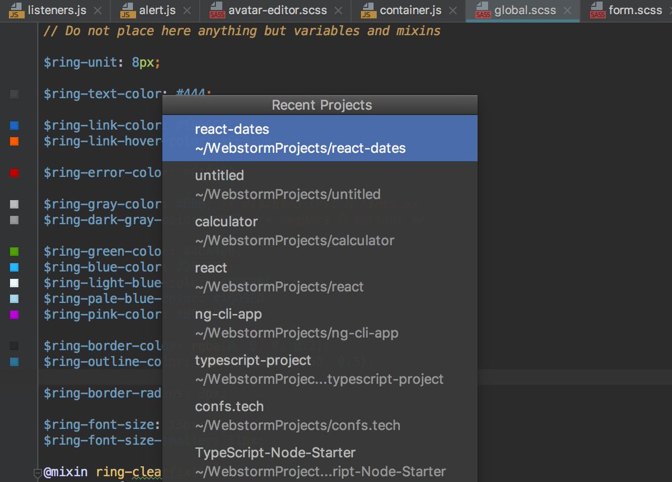Click the $ring-font-size variable line
Viewport: 672px width, 482px height.
coord(103,425)
